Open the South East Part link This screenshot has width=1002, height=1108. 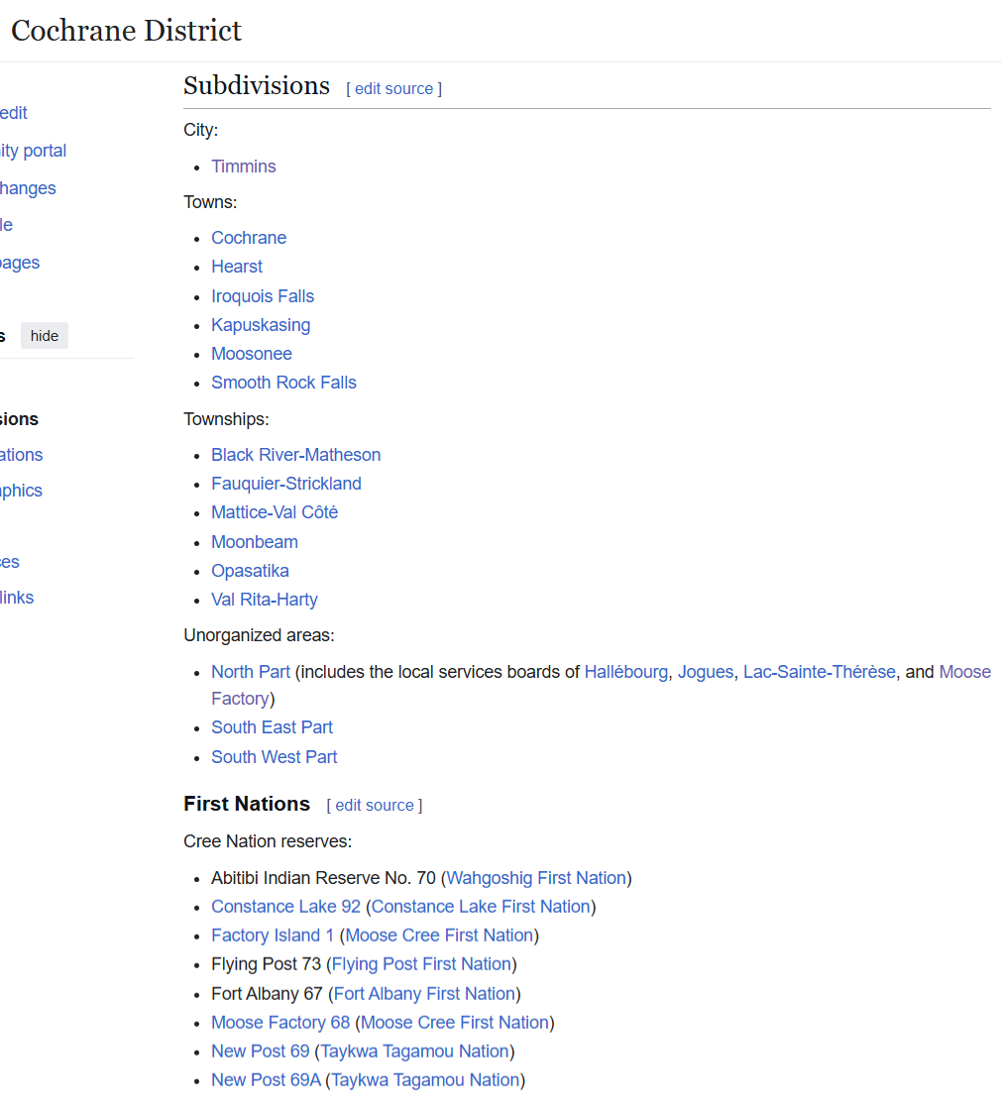272,727
